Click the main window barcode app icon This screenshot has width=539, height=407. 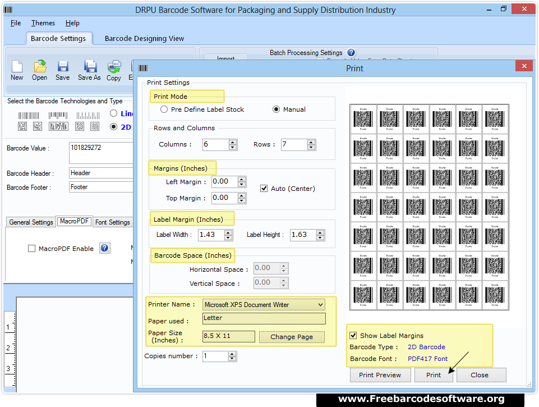click(x=8, y=10)
